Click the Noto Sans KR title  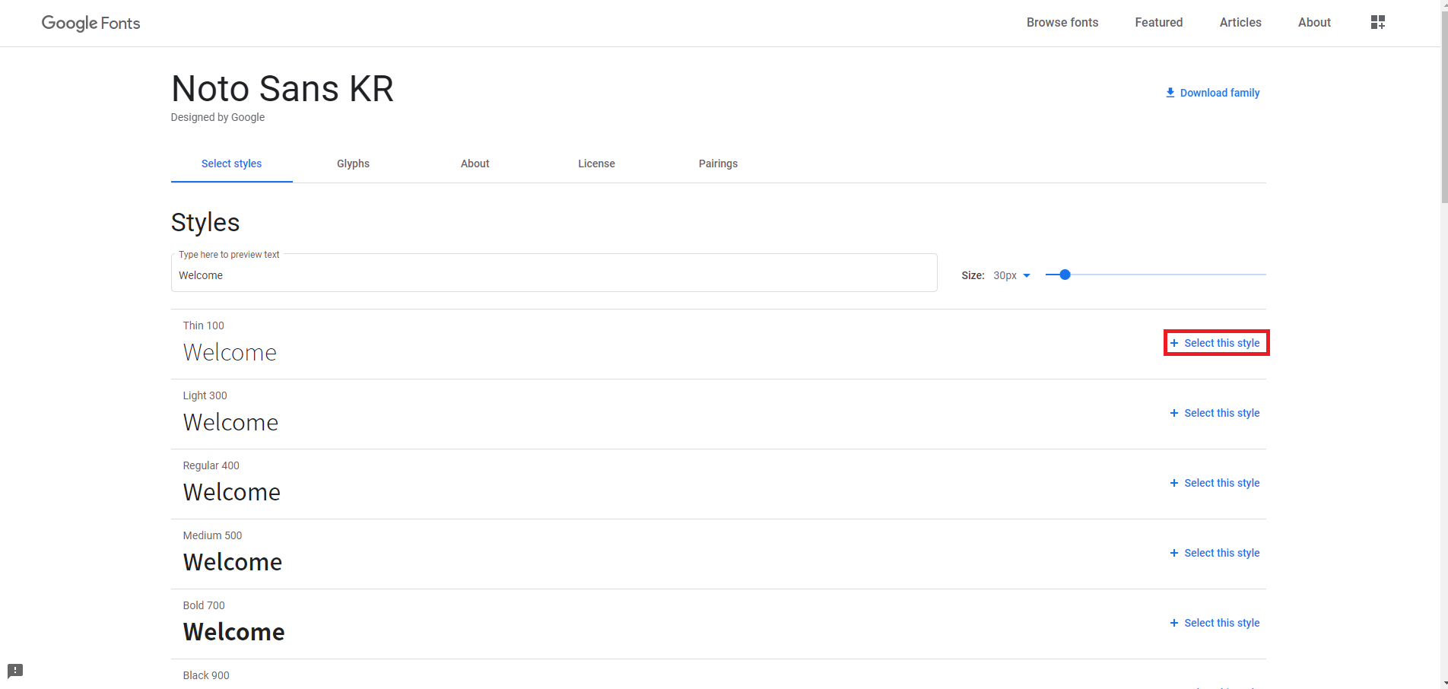pos(282,89)
